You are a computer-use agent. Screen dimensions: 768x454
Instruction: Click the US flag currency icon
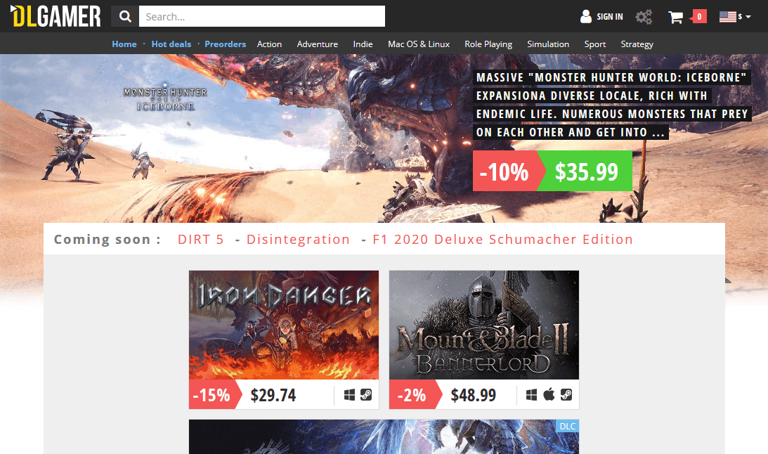(727, 17)
